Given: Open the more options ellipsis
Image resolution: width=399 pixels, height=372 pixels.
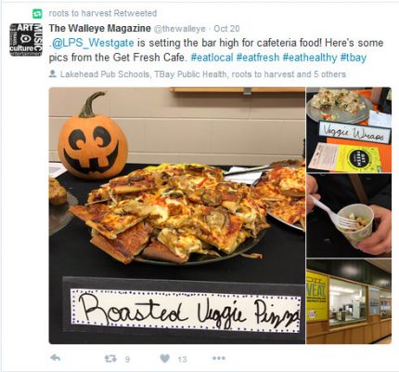Looking at the screenshot, I should 219,358.
